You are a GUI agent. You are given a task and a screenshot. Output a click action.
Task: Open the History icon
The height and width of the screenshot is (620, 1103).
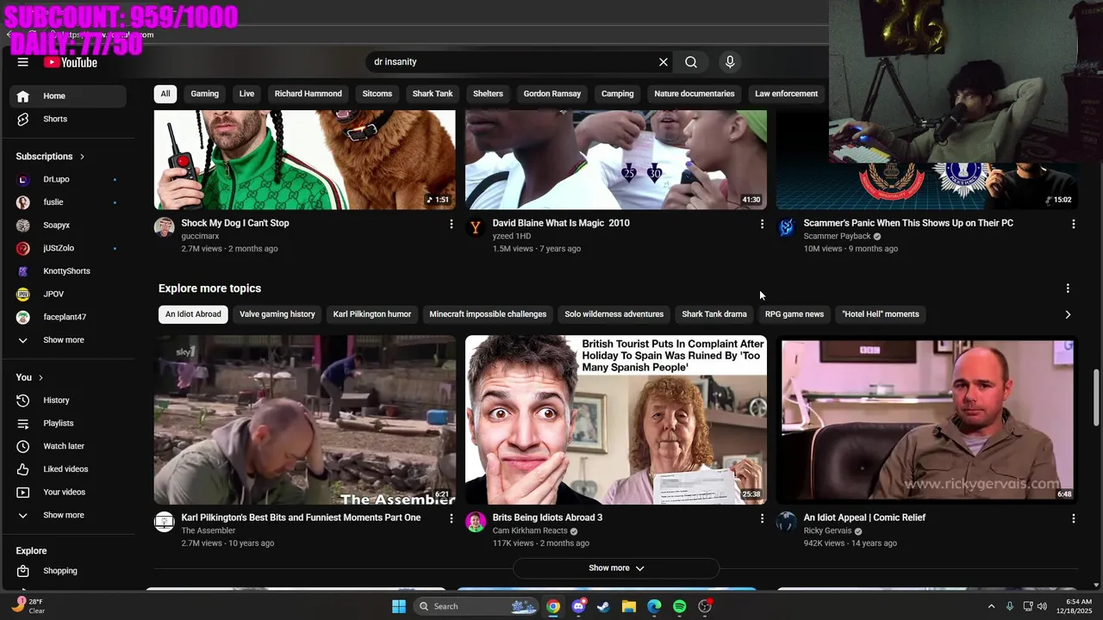(23, 400)
